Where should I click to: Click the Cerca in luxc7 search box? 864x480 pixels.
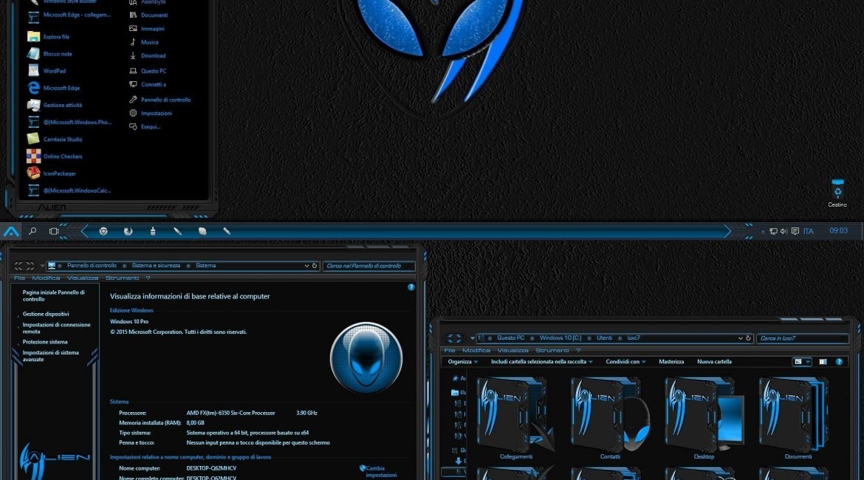point(802,338)
